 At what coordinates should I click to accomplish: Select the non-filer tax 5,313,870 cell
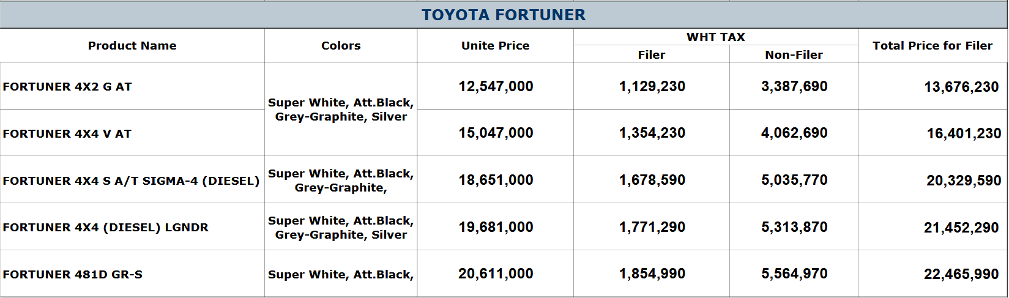[794, 227]
